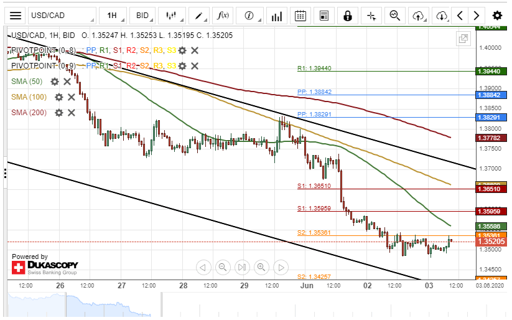Click the SMA (100) legend label
Viewport: 512px width, 320px height.
pyautogui.click(x=29, y=97)
